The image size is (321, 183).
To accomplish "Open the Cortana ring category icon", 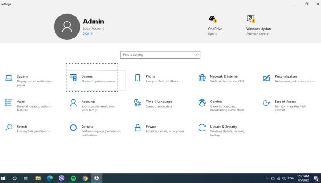I will 73,128.
